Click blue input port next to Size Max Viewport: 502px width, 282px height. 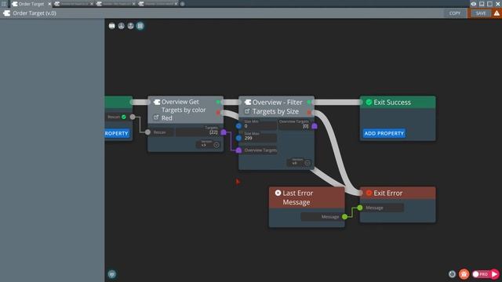click(x=238, y=138)
